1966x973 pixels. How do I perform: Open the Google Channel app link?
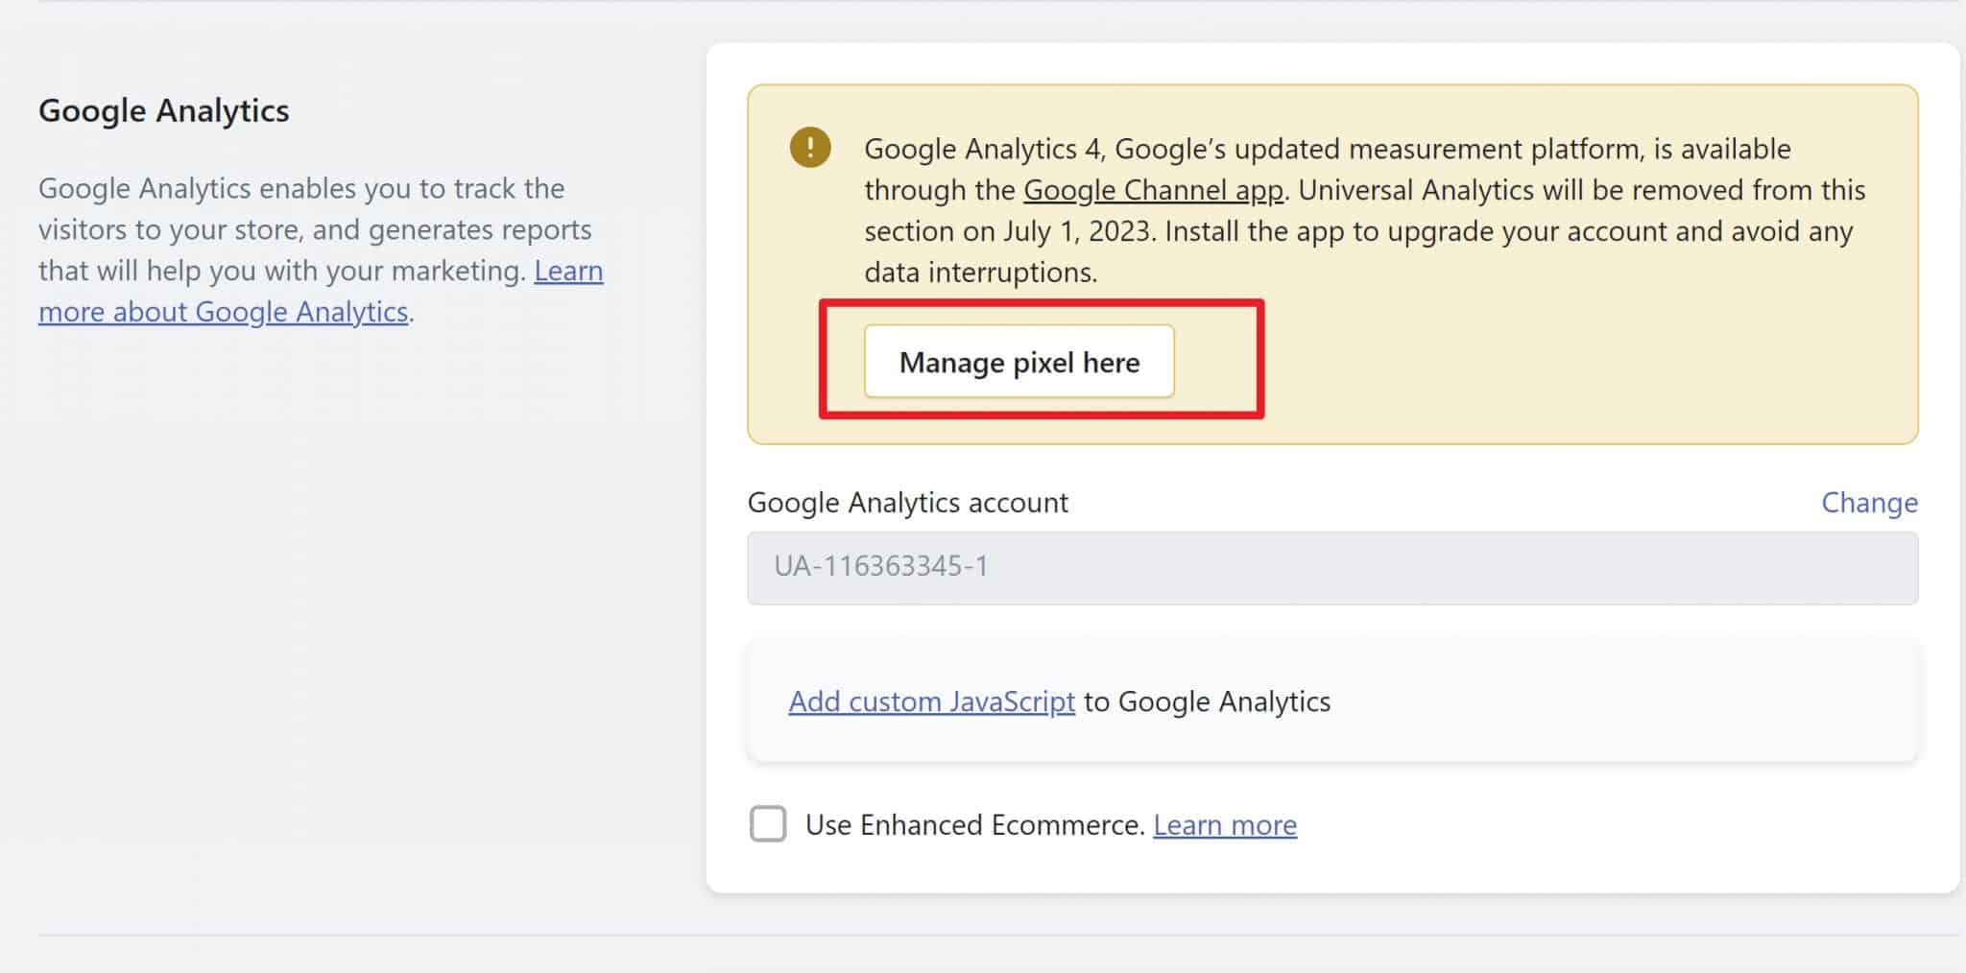[1153, 190]
